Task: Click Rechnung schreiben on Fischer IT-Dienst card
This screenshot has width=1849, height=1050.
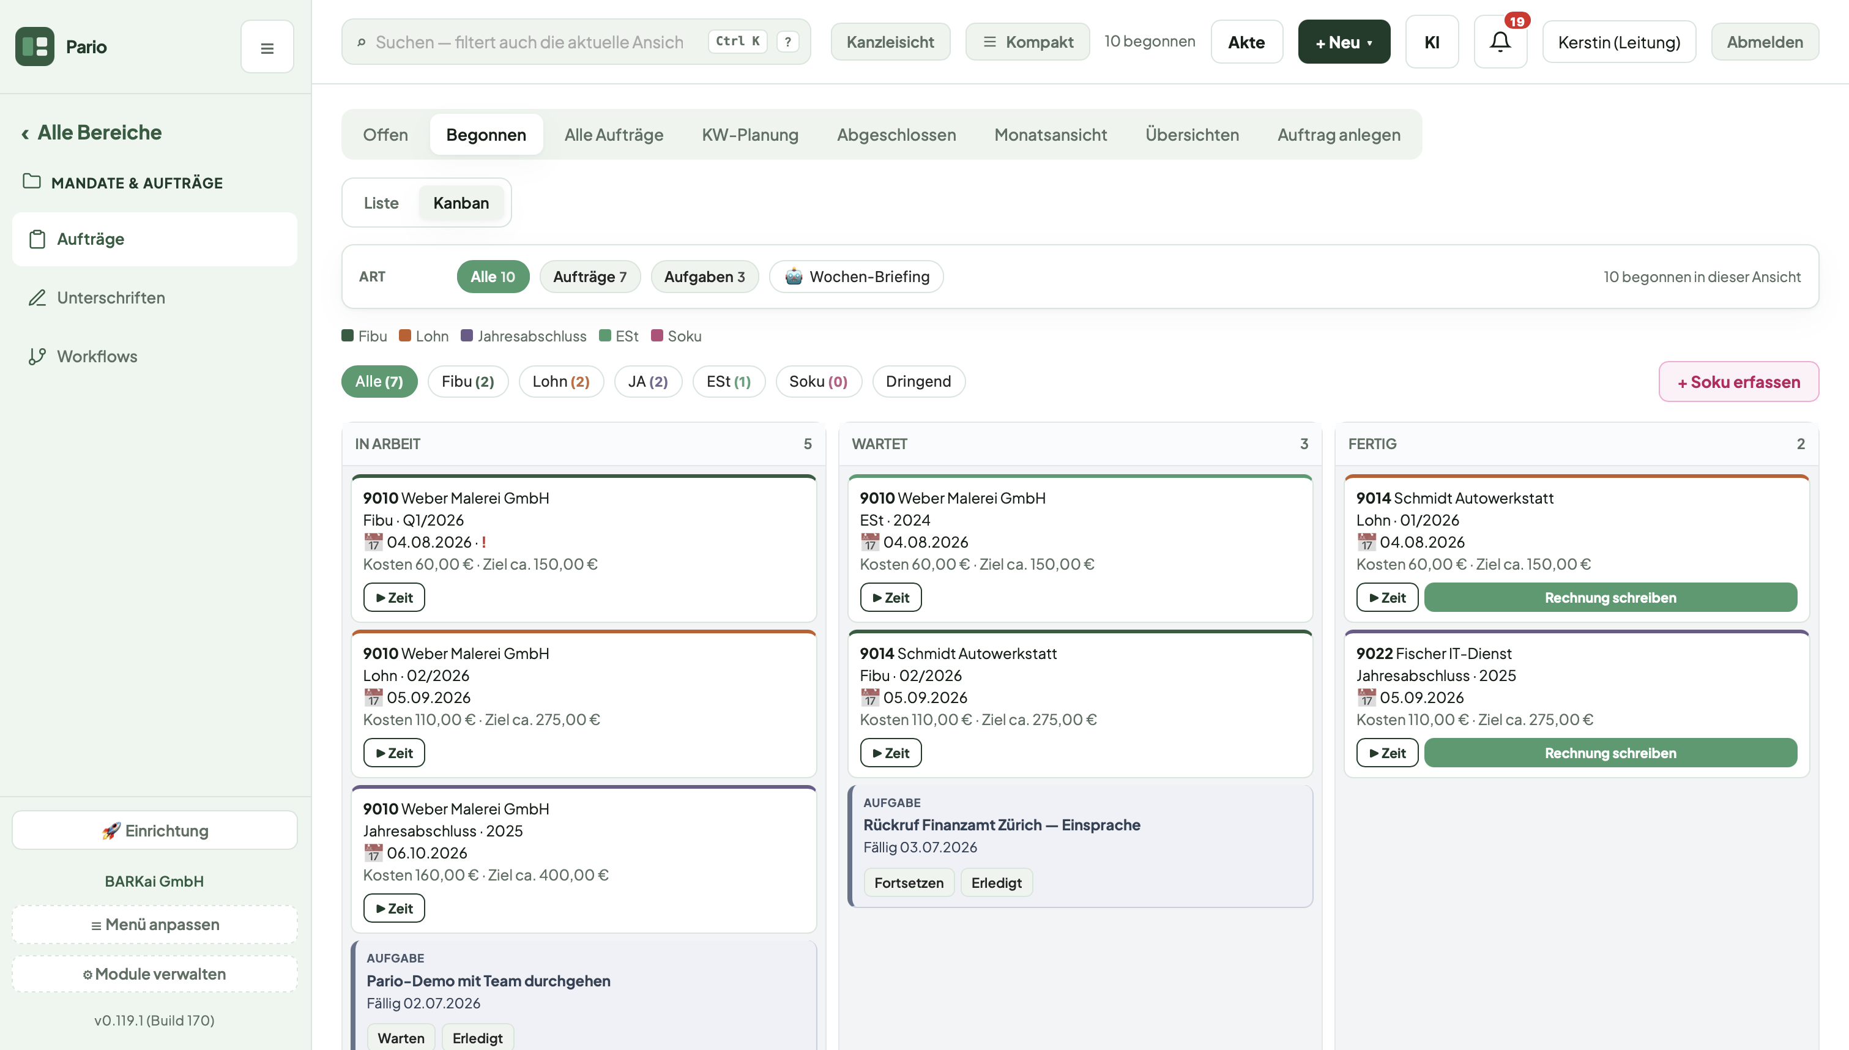Action: (x=1610, y=753)
